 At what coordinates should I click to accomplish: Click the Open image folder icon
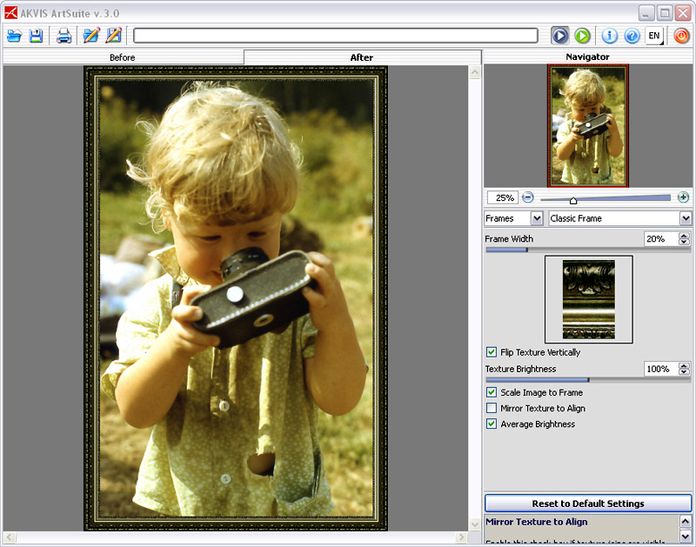14,36
